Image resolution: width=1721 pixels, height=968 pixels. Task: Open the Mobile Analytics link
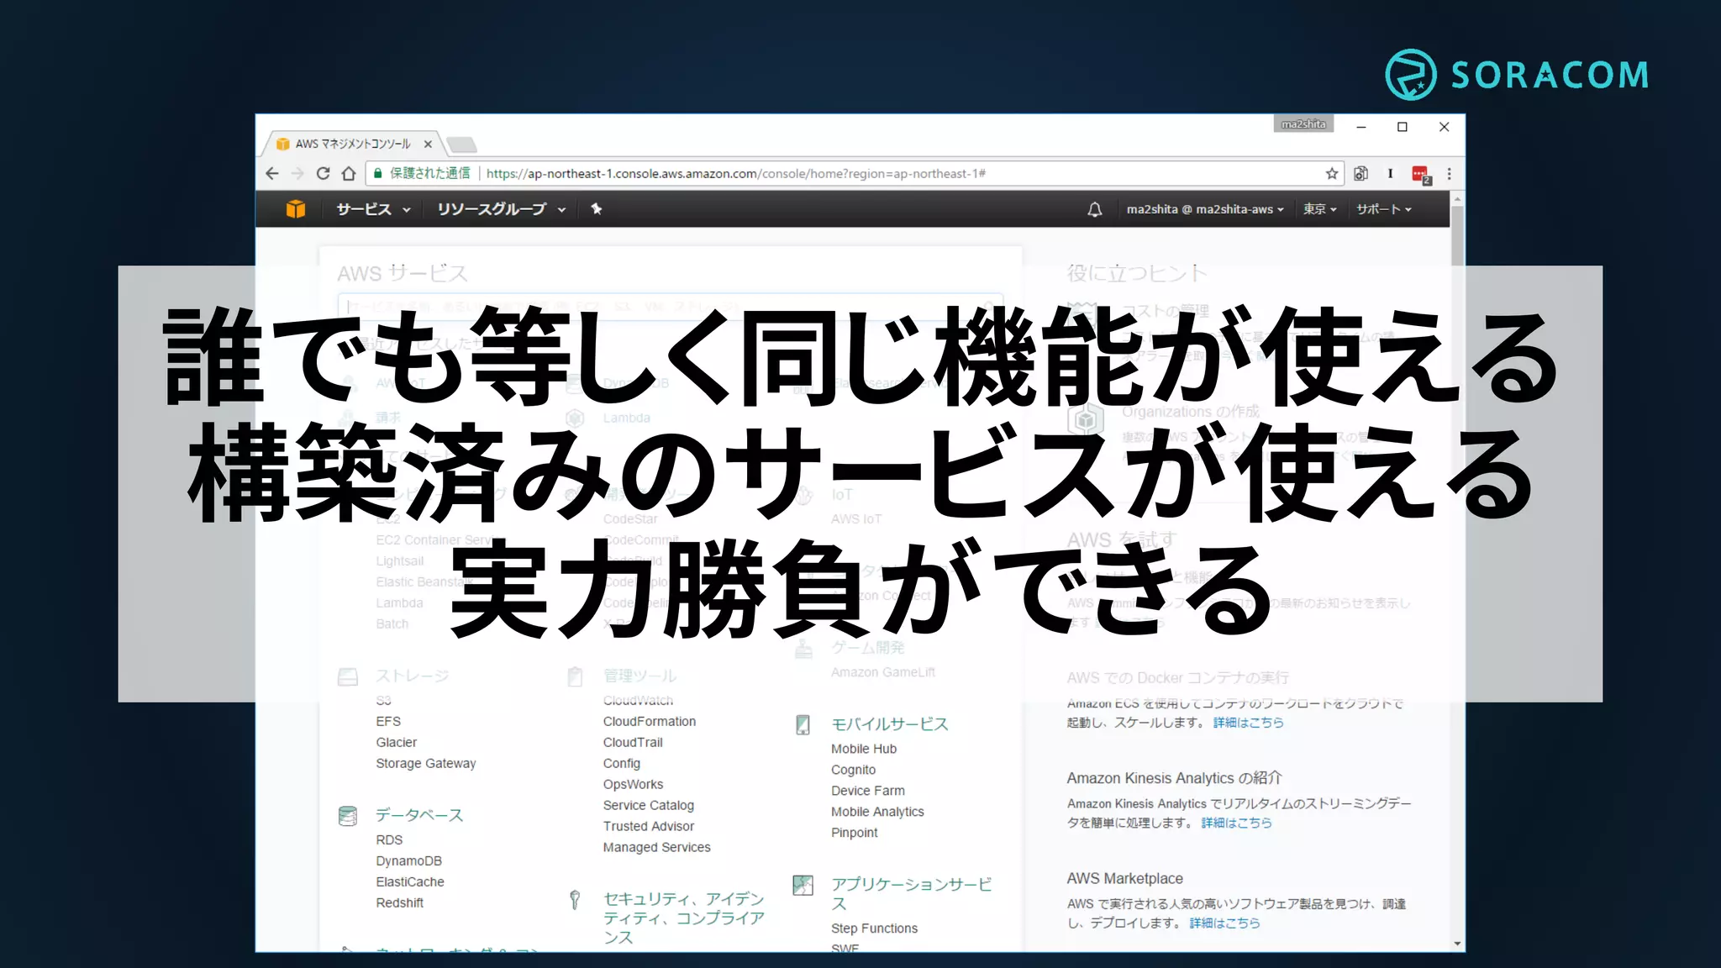coord(877,813)
